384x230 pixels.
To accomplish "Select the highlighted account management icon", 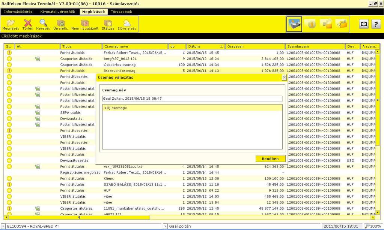I will [294, 24].
